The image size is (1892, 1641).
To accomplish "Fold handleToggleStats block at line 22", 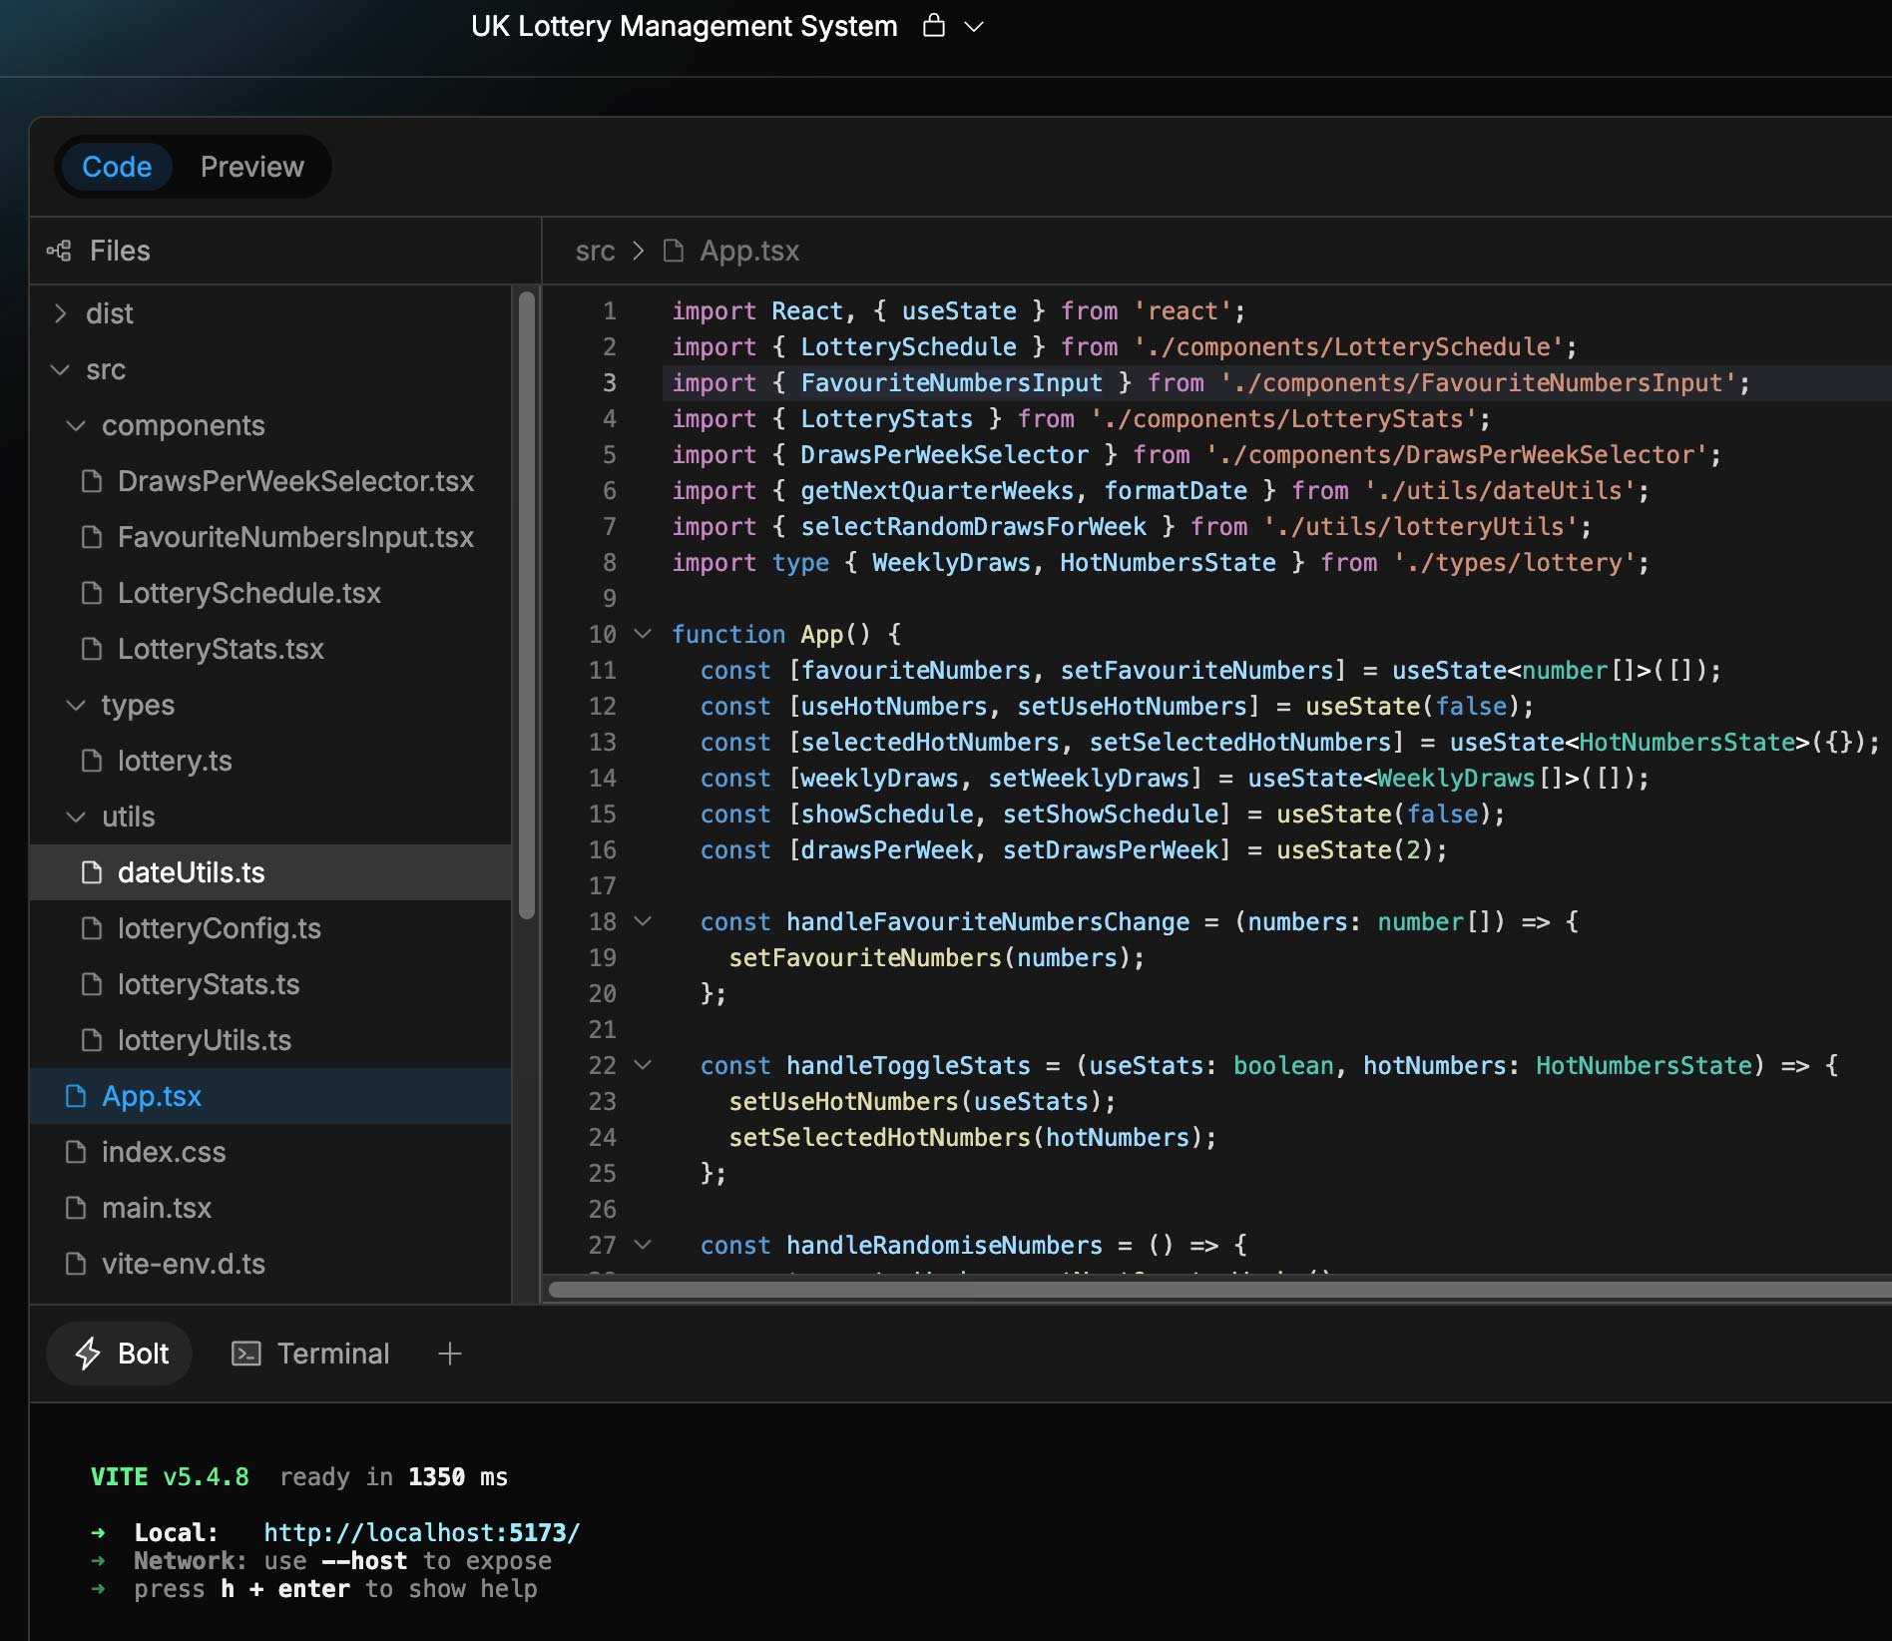I will coord(644,1065).
